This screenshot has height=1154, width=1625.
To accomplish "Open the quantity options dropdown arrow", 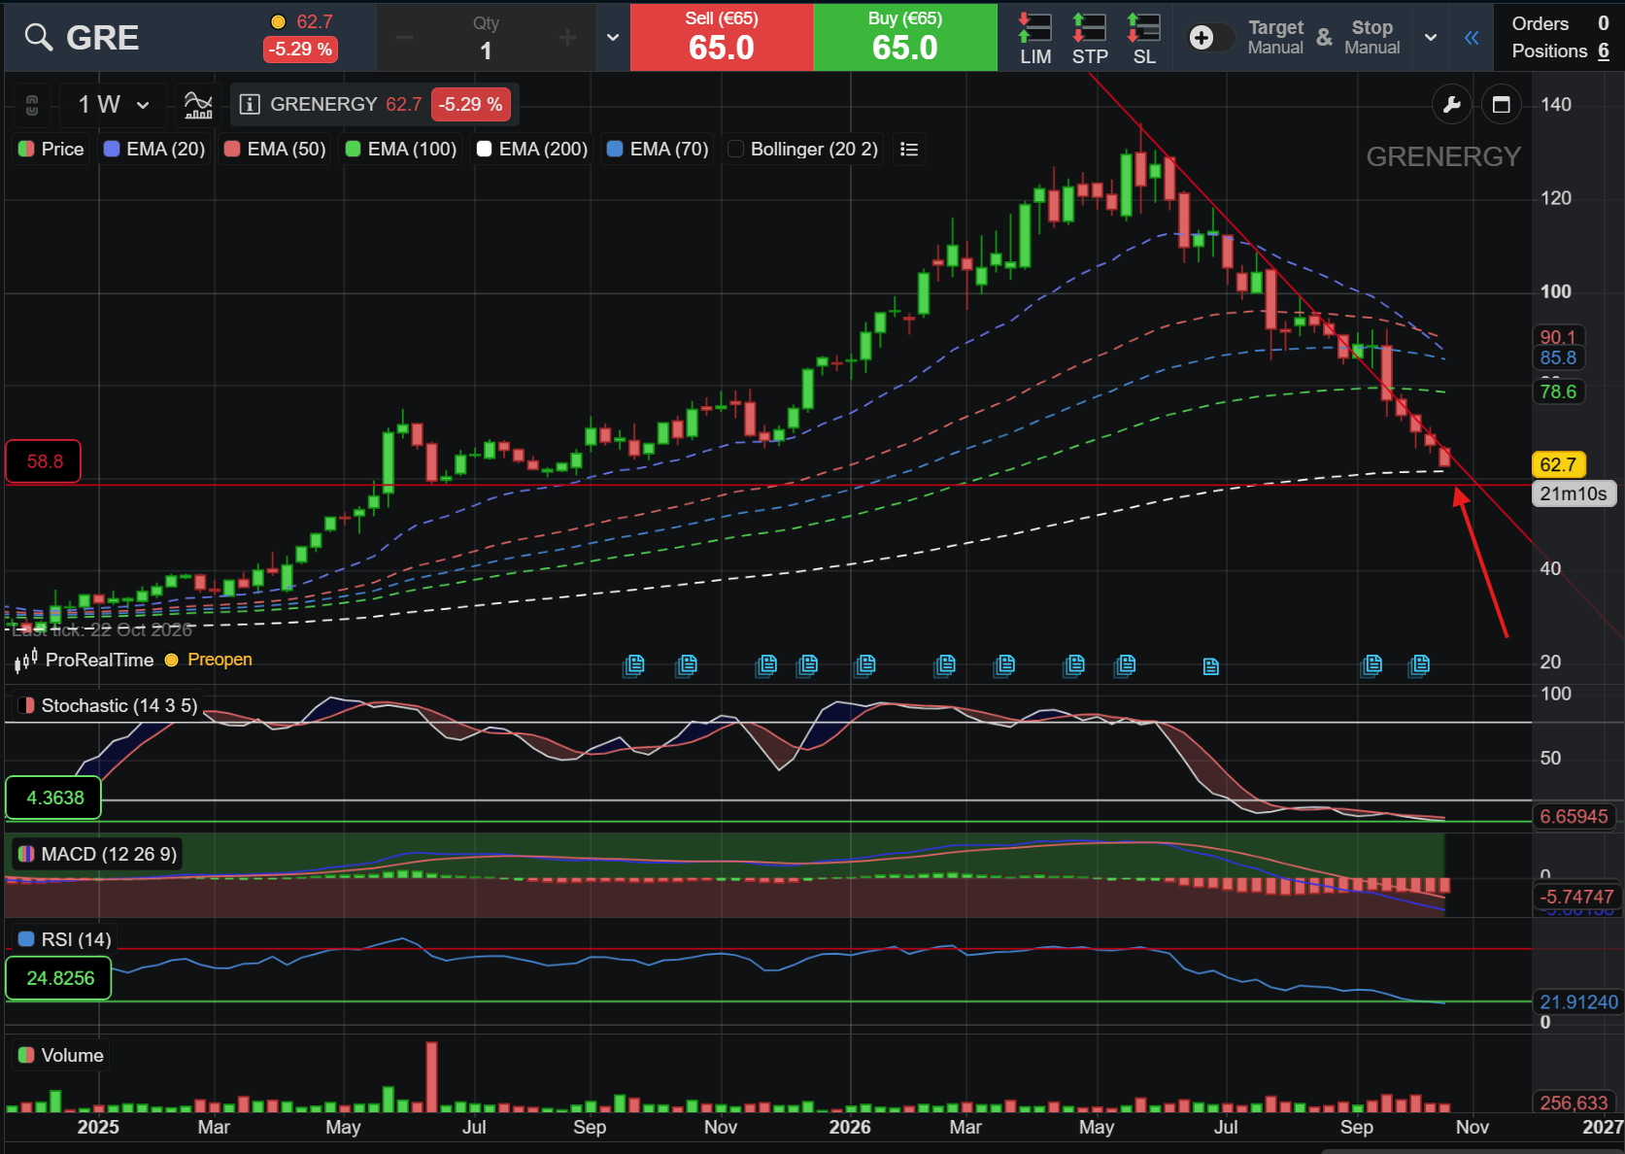I will tap(613, 38).
